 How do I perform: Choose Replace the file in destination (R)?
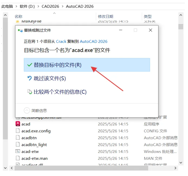coord(87,65)
